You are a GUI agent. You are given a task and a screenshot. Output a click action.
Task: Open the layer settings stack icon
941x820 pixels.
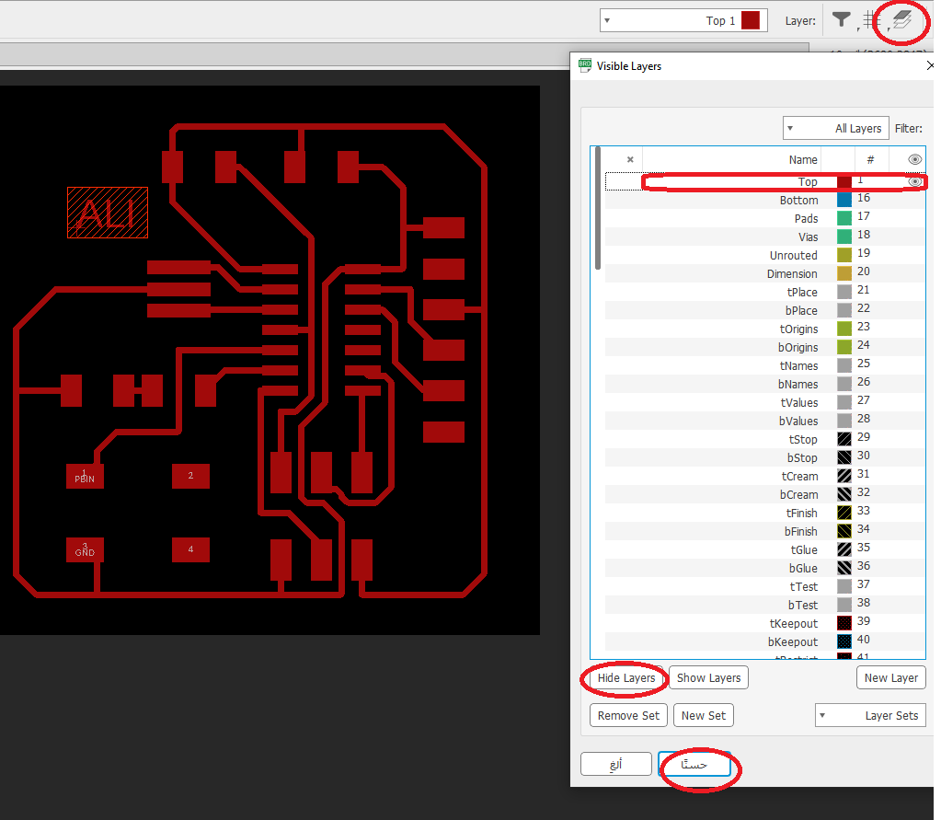(x=902, y=21)
